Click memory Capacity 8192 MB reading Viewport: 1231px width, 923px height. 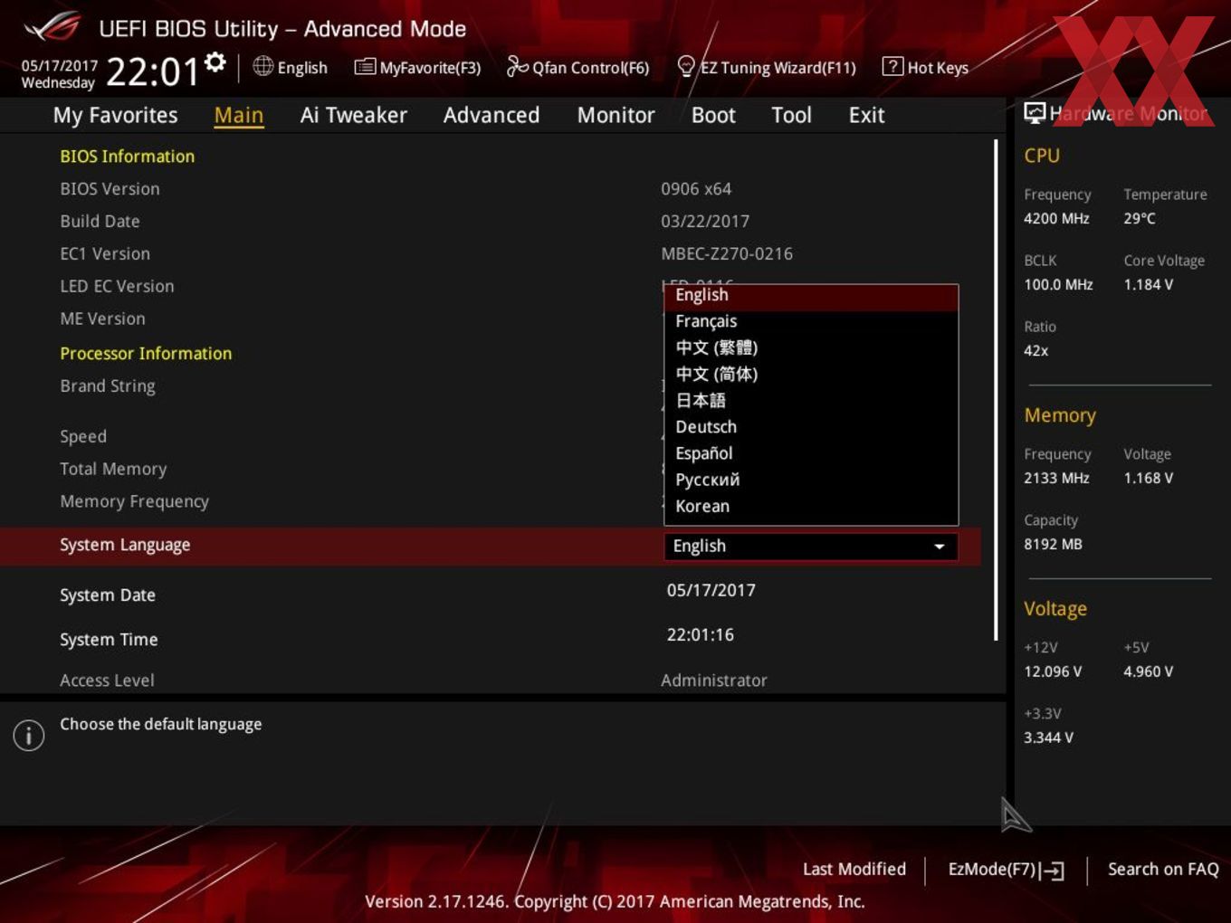coord(1053,545)
